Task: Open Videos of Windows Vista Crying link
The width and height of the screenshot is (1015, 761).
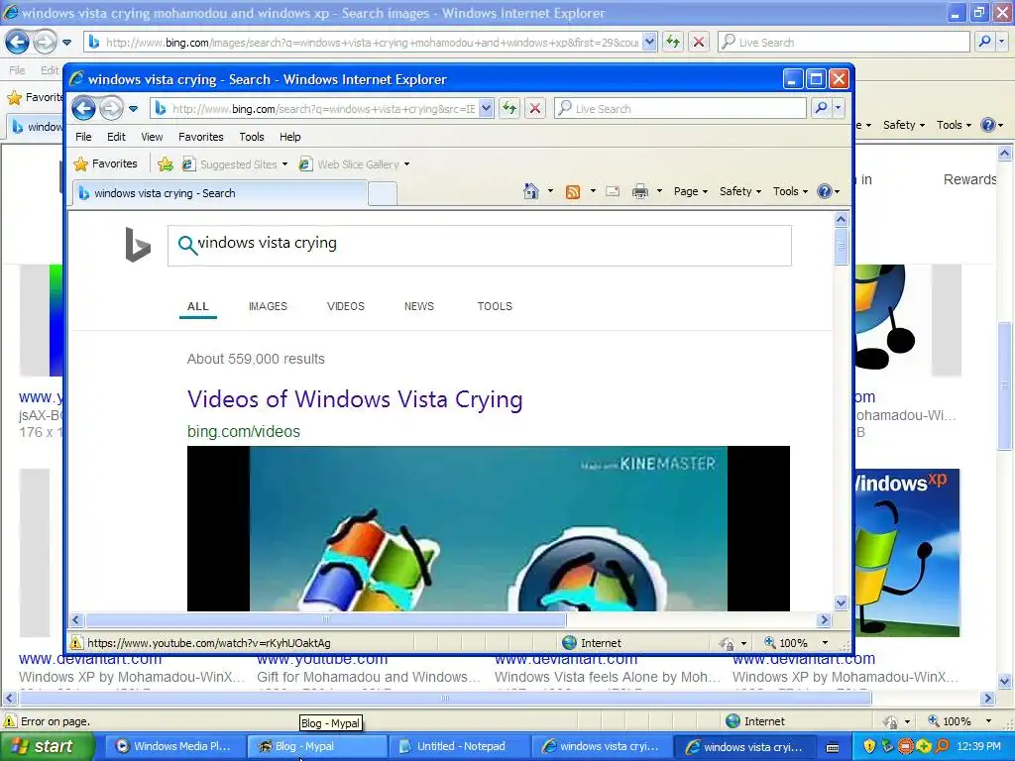Action: pyautogui.click(x=355, y=399)
